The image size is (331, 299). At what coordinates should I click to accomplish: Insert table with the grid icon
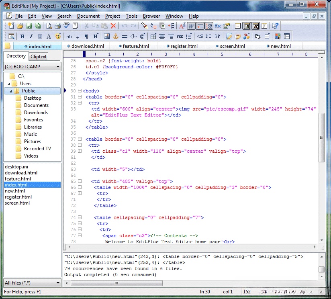(153, 36)
